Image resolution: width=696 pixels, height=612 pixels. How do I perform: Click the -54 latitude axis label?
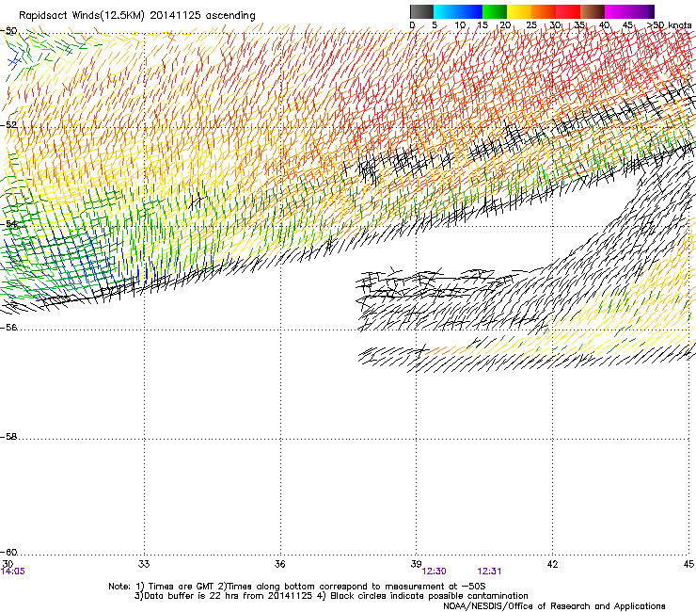click(x=8, y=223)
